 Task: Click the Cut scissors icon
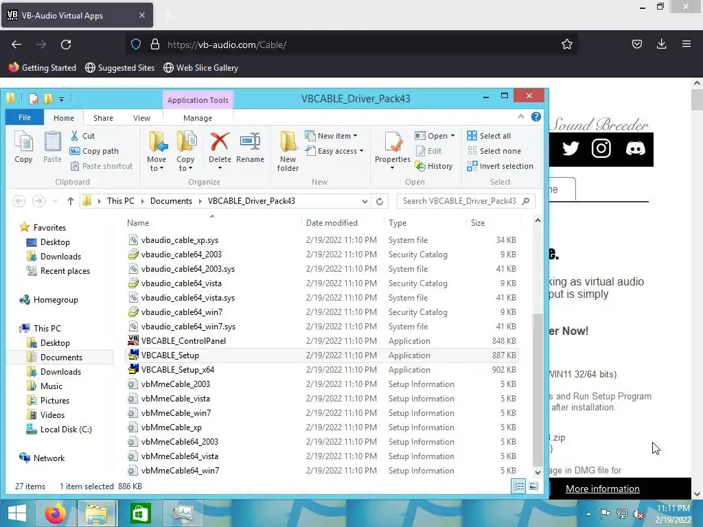pos(74,136)
